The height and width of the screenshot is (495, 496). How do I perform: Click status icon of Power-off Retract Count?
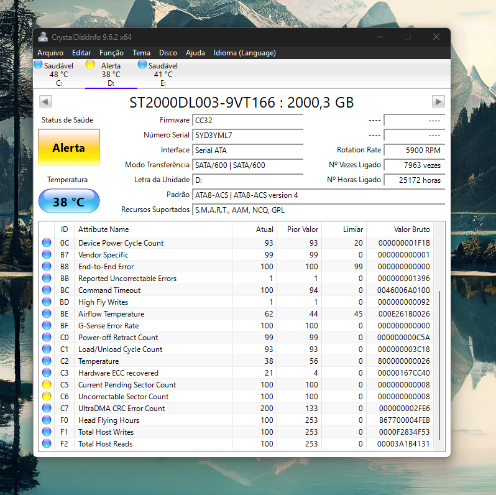pyautogui.click(x=47, y=338)
